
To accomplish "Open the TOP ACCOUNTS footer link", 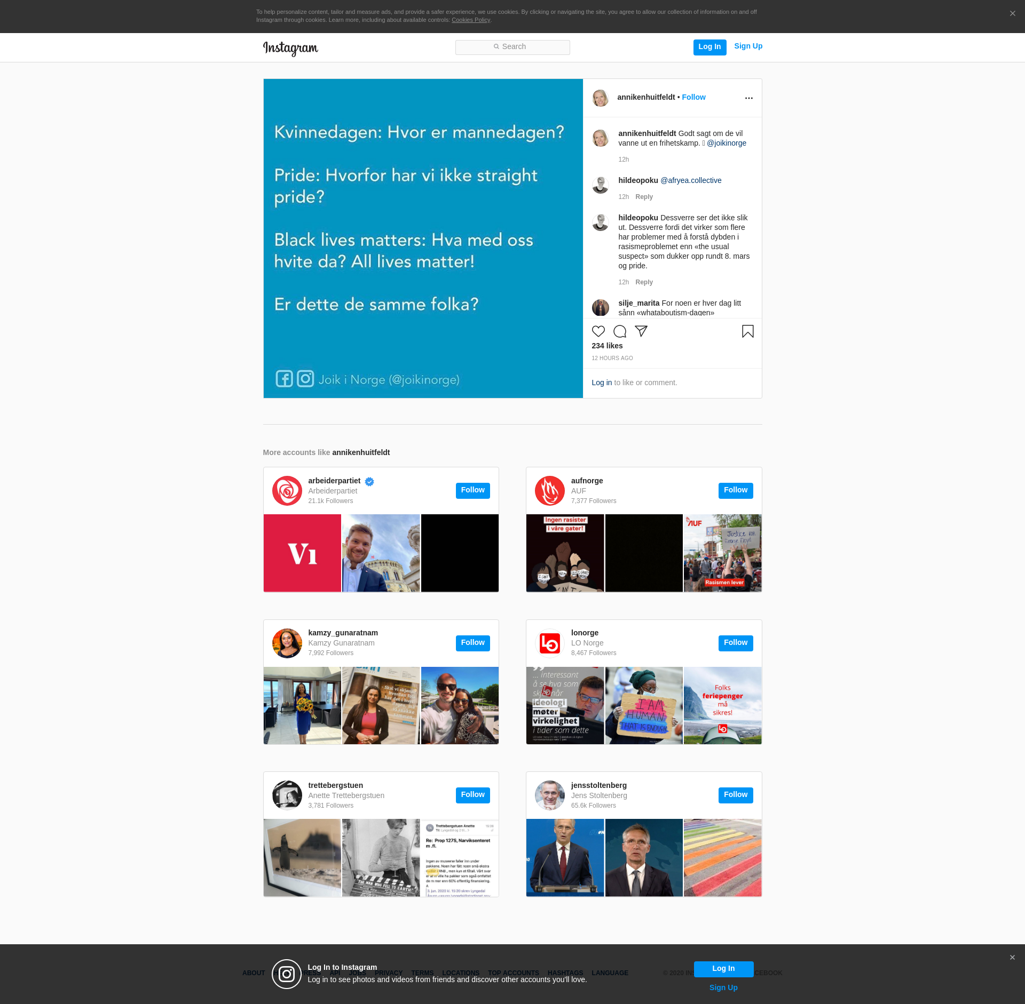I will 514,973.
